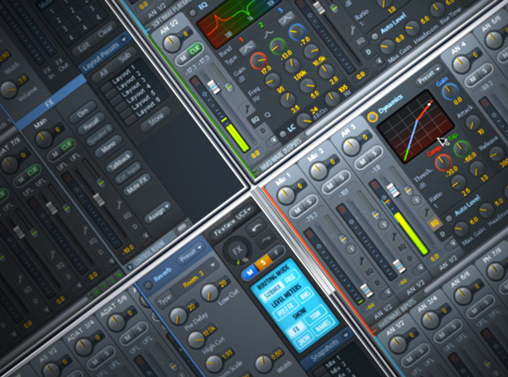Viewport: 508px width, 377px height.
Task: Click the green Exp threshold knob
Action: point(461,149)
